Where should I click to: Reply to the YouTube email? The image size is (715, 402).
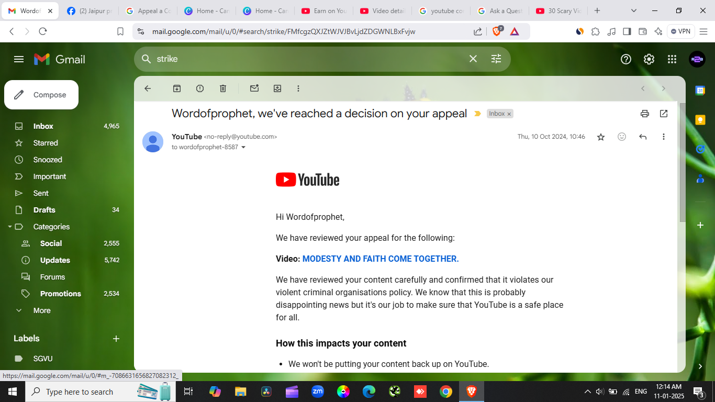click(643, 137)
